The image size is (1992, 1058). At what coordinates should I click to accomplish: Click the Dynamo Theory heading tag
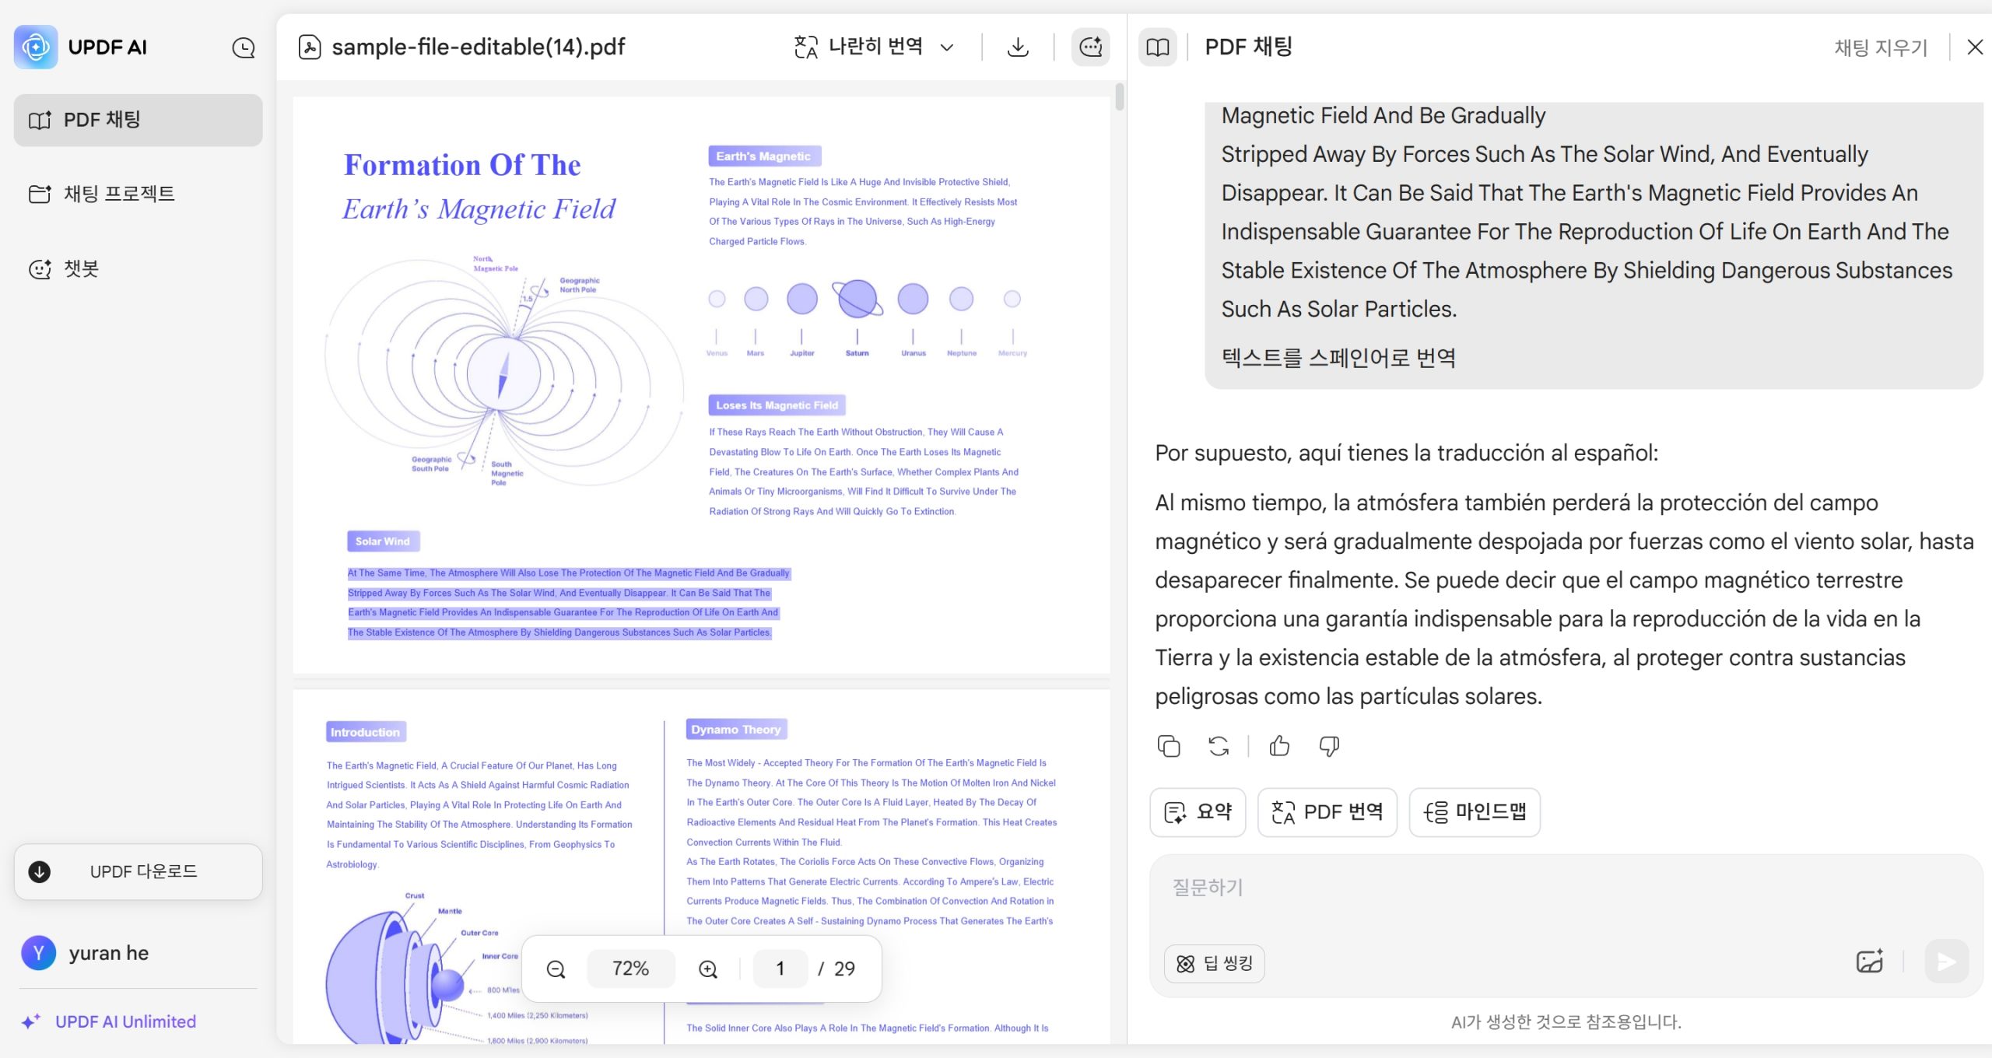(736, 730)
